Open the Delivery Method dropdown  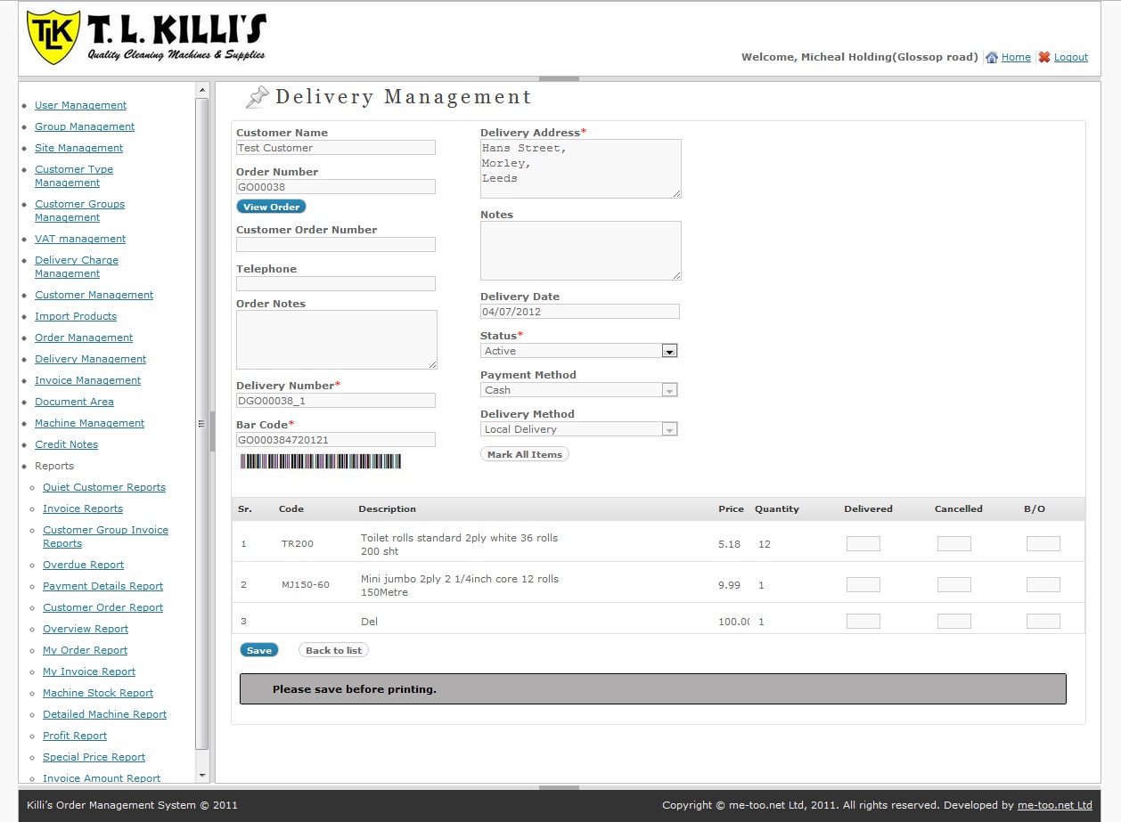pyautogui.click(x=579, y=429)
